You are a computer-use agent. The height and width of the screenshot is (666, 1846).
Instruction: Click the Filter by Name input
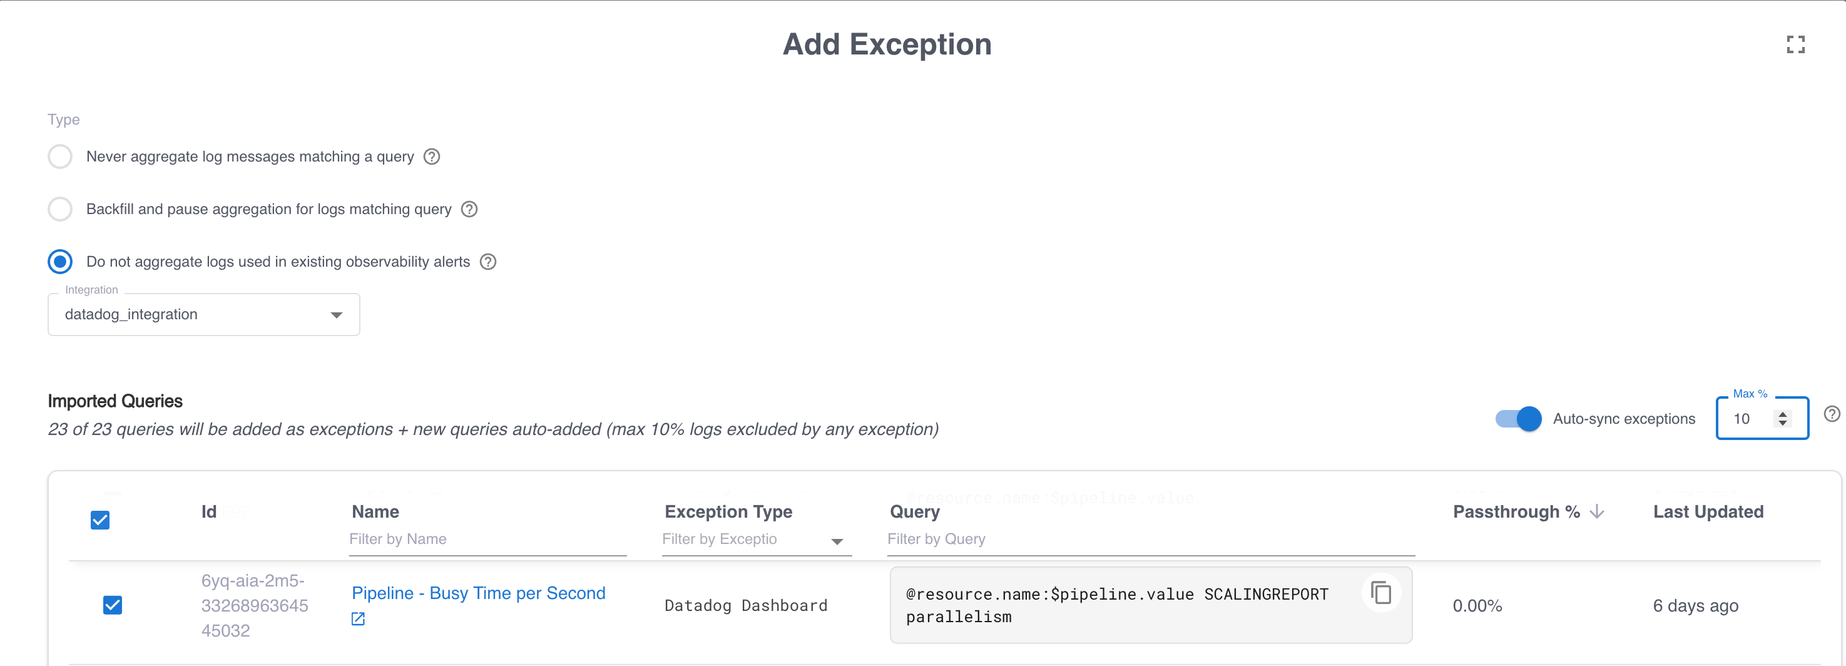coord(430,538)
